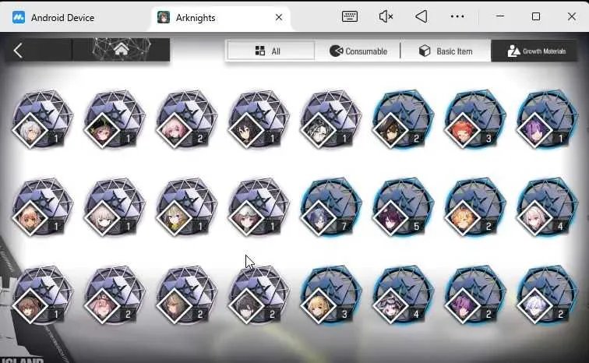The image size is (589, 363).
Task: Switch to the Consumable tab
Action: pos(358,51)
